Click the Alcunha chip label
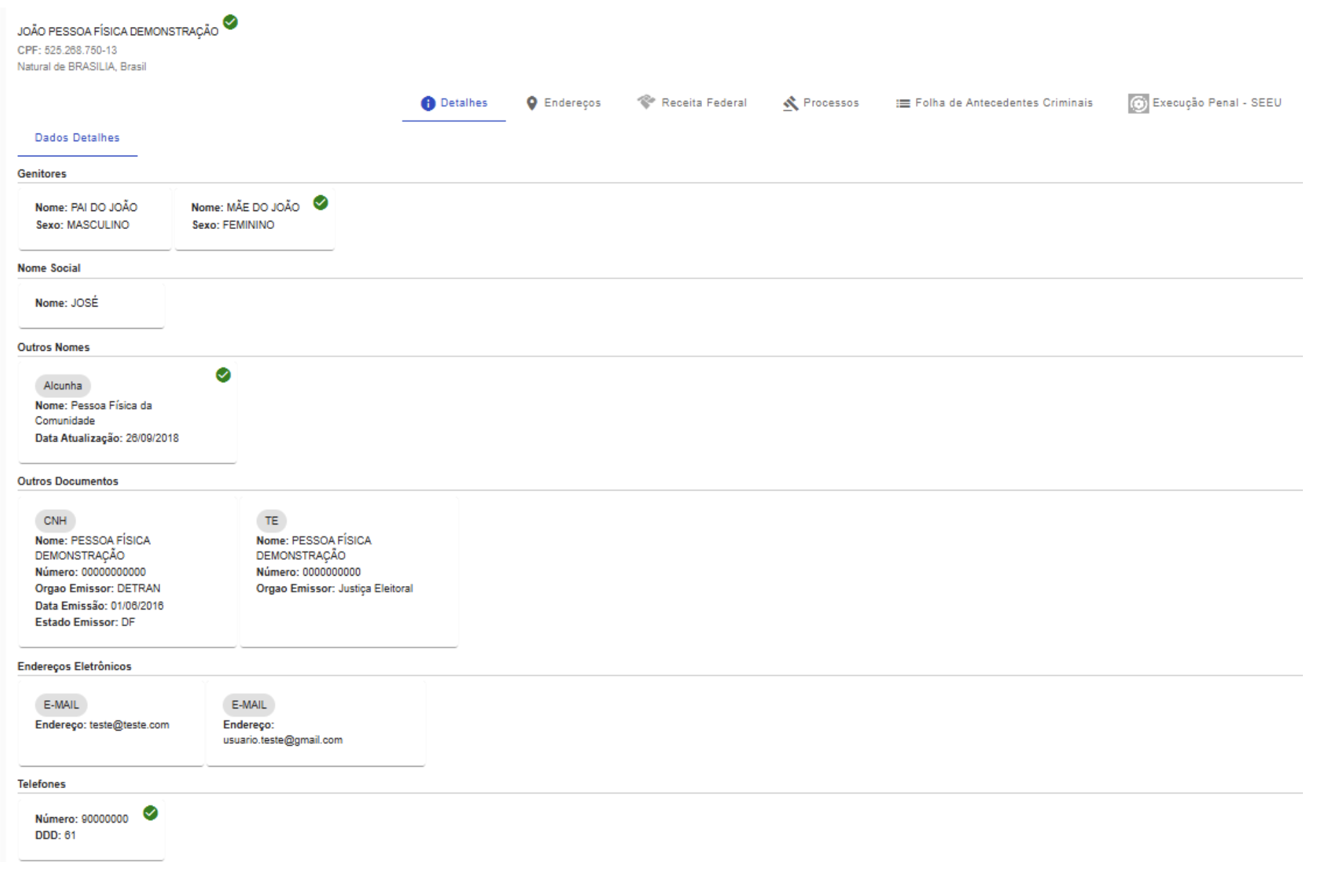 point(62,386)
